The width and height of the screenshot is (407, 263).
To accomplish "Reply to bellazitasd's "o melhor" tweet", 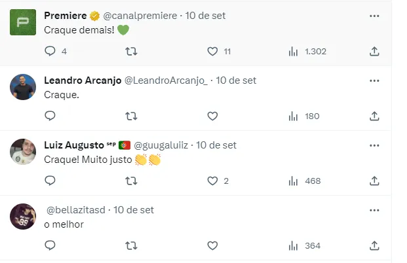I will coord(50,245).
